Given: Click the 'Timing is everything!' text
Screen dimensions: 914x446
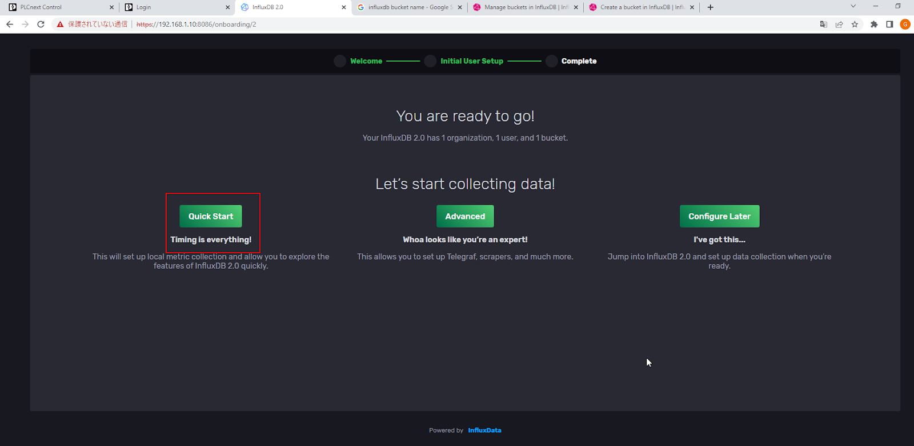Looking at the screenshot, I should pyautogui.click(x=211, y=240).
